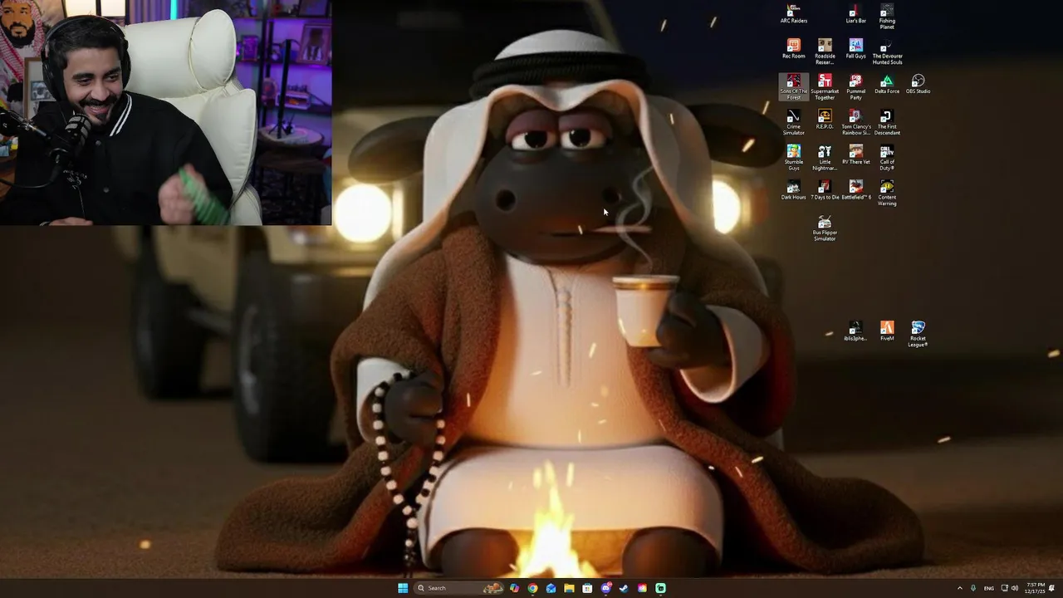Select the RV There Yet icon
The image size is (1063, 598).
(855, 154)
